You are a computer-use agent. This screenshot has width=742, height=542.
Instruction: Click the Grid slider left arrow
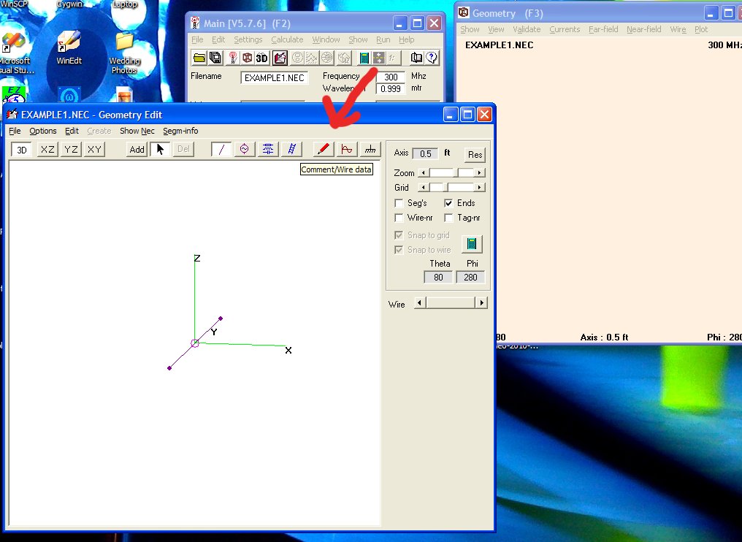point(421,188)
